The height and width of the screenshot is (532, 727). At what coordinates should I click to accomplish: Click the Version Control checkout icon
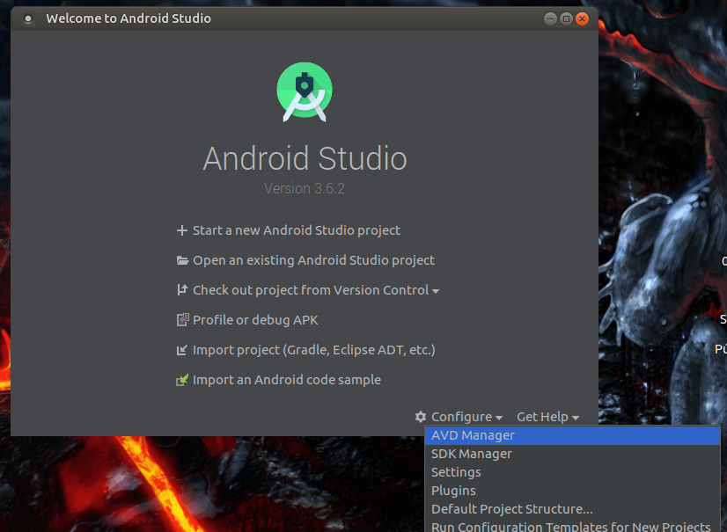(x=182, y=289)
